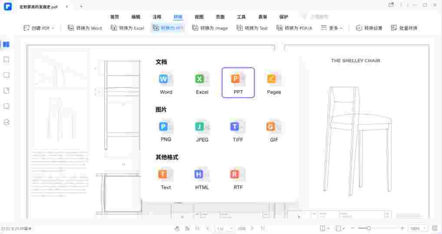The image size is (442, 234).
Task: Open the 首页 tab
Action: (115, 17)
